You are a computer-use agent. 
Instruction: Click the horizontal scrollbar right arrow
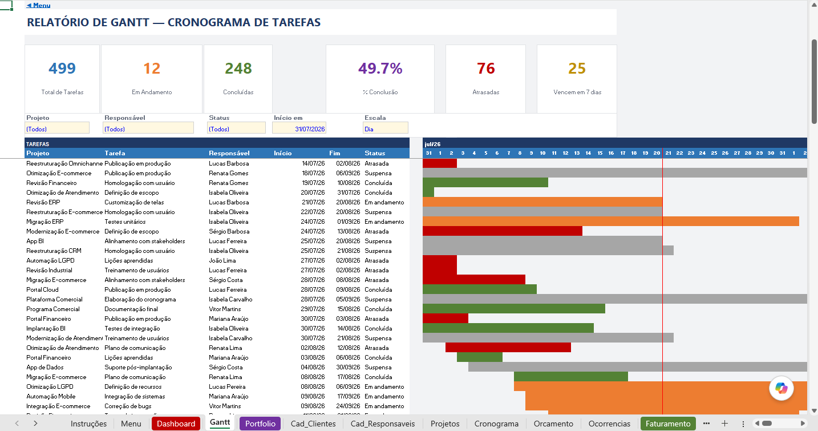click(803, 424)
